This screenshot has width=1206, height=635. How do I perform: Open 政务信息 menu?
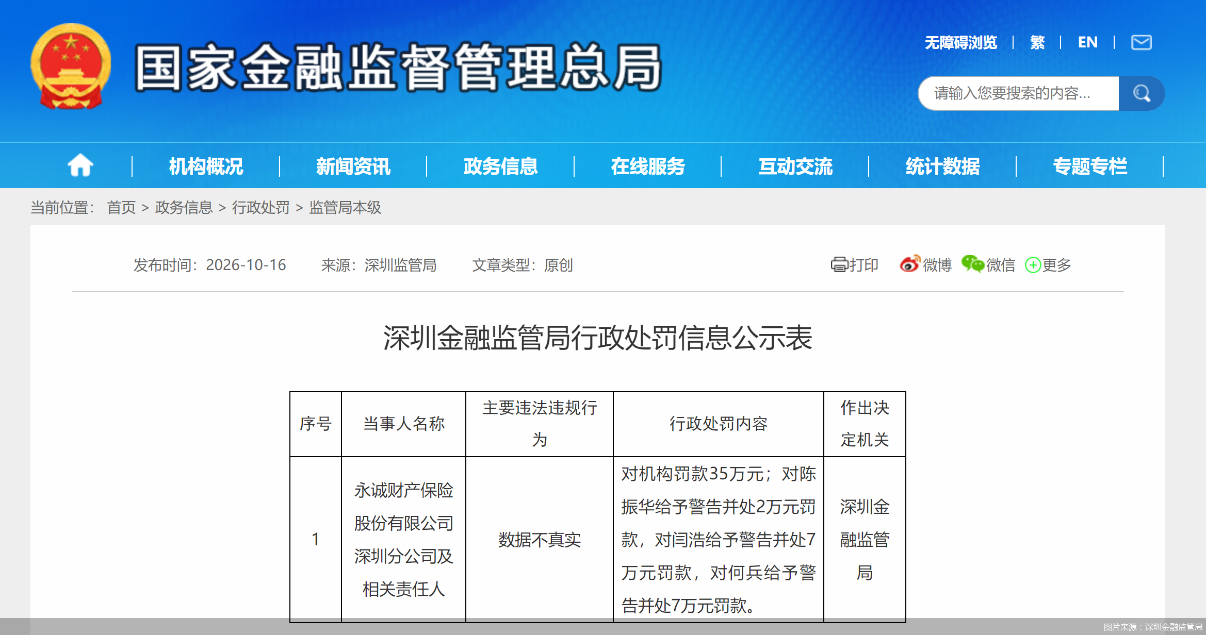pyautogui.click(x=500, y=166)
